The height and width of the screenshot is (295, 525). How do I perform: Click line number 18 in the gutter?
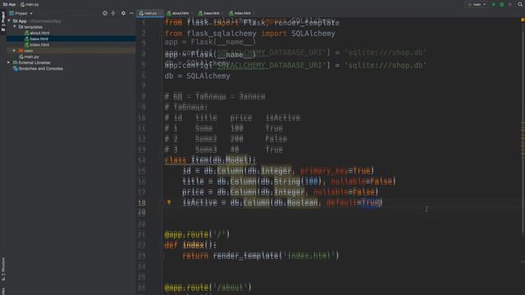coord(142,202)
